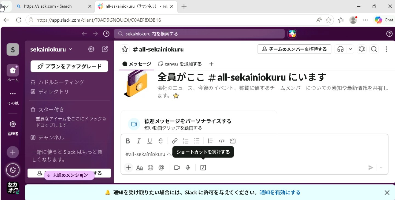Click the プランをアップグレード button

[x=69, y=66]
